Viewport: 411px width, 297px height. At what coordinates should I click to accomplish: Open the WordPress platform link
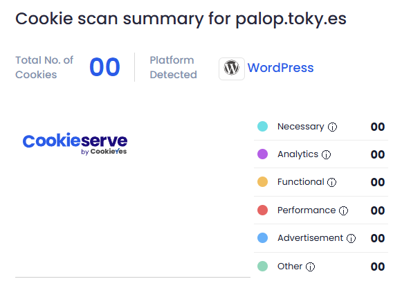pos(280,68)
